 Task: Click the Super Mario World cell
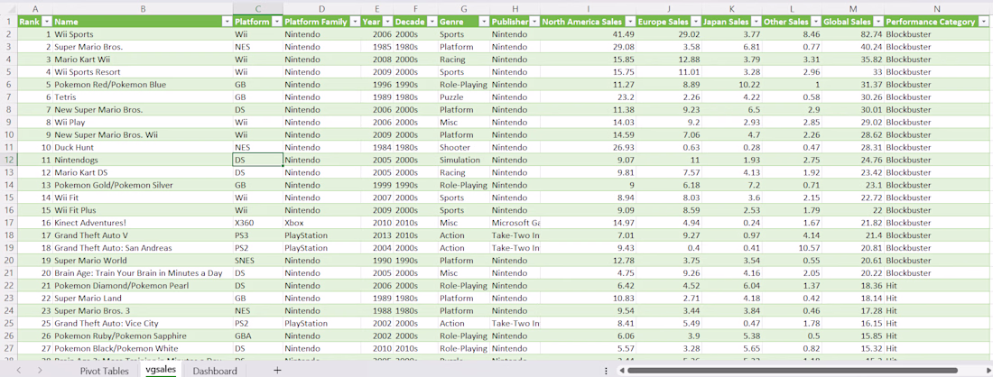coord(143,261)
